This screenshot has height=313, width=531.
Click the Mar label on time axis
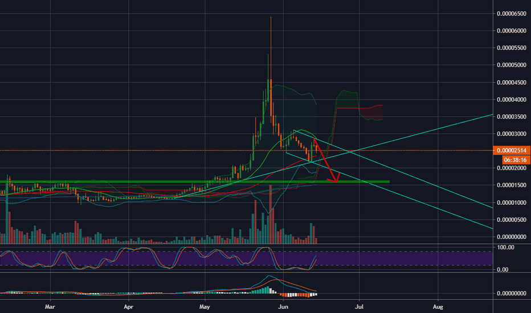coord(50,307)
